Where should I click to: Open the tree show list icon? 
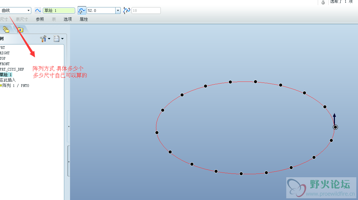coord(56,39)
